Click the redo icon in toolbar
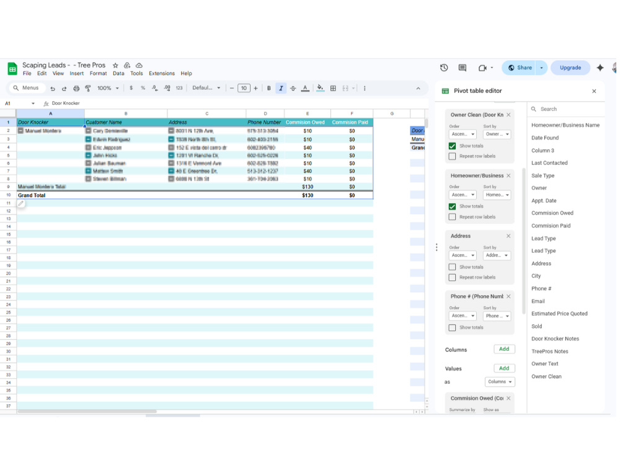The image size is (620, 465). coord(64,89)
